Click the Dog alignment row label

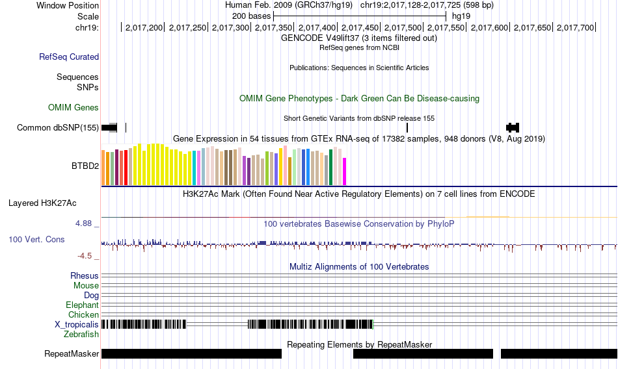91,296
